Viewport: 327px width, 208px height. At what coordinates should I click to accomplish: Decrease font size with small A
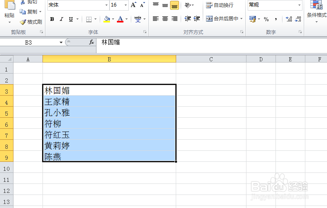[143, 5]
